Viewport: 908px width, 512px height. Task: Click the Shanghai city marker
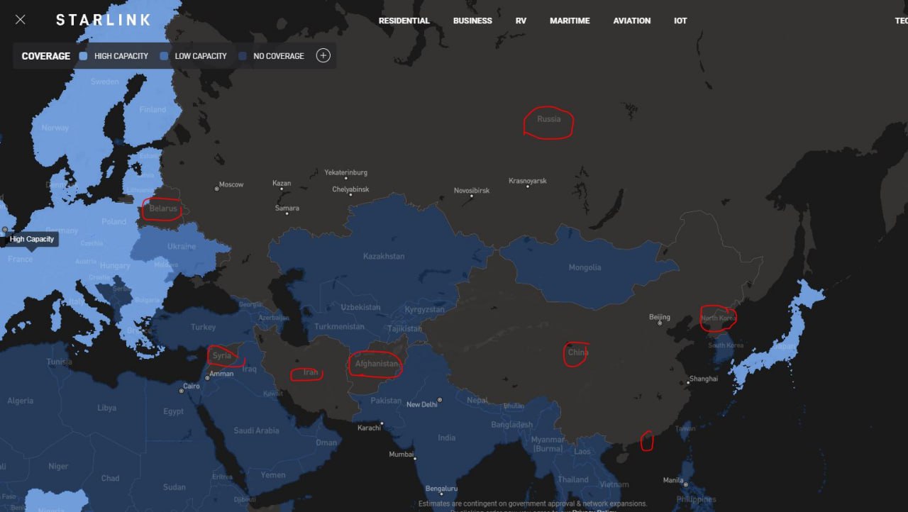[687, 383]
